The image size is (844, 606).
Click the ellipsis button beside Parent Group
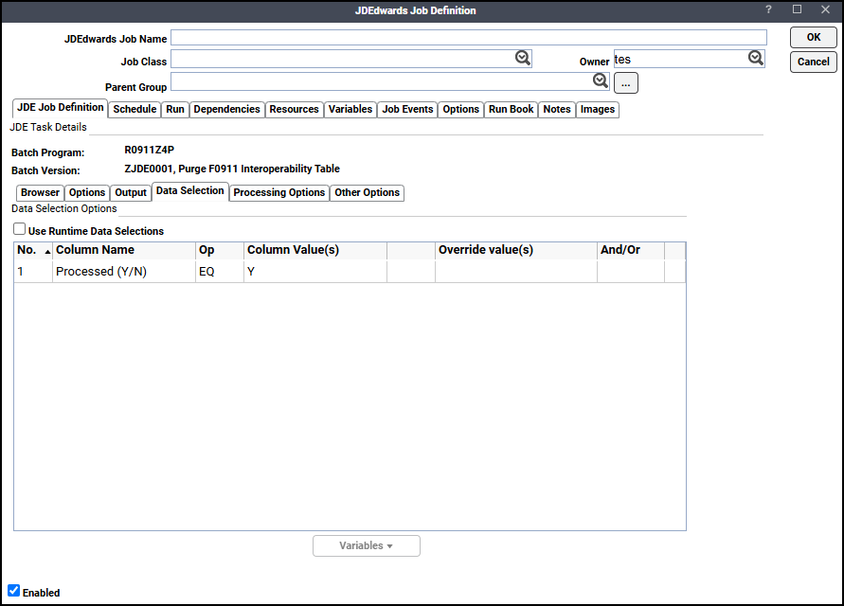click(625, 83)
